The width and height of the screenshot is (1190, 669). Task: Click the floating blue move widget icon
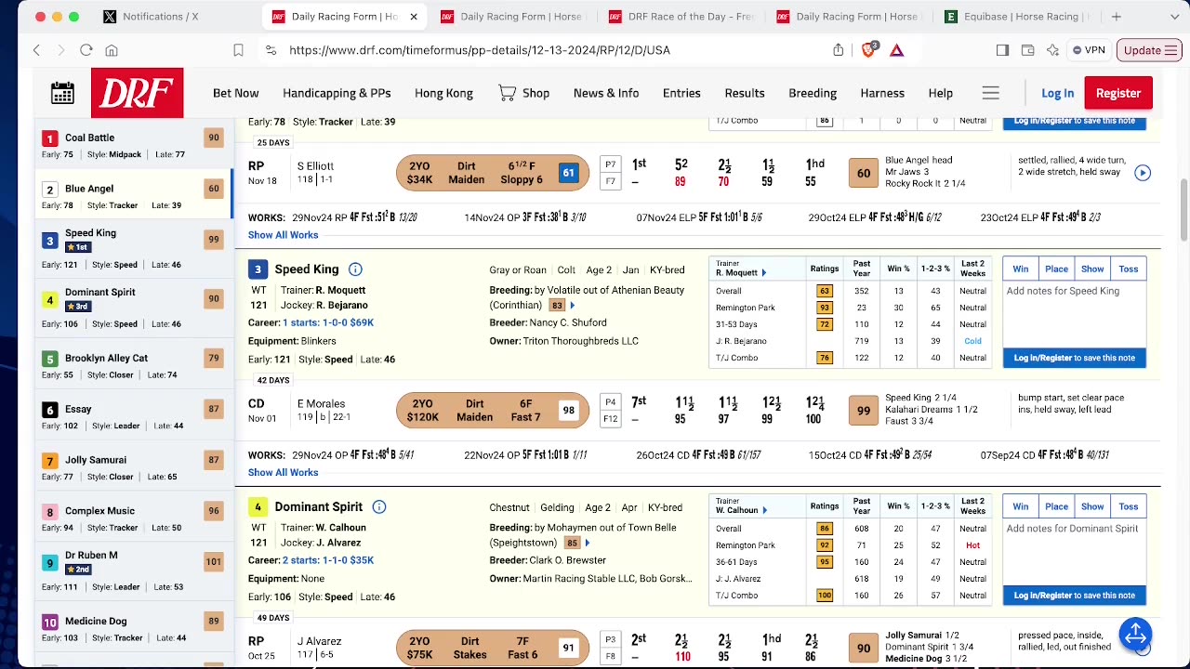click(1135, 635)
